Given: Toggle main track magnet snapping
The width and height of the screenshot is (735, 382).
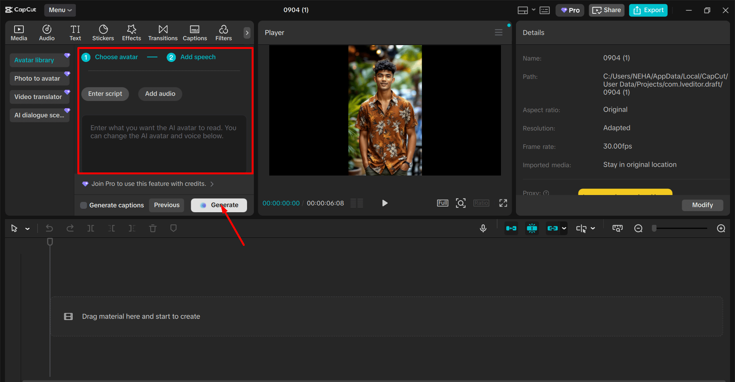Looking at the screenshot, I should (x=511, y=228).
